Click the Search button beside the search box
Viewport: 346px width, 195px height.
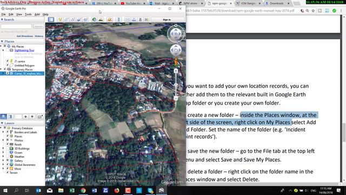click(x=38, y=27)
